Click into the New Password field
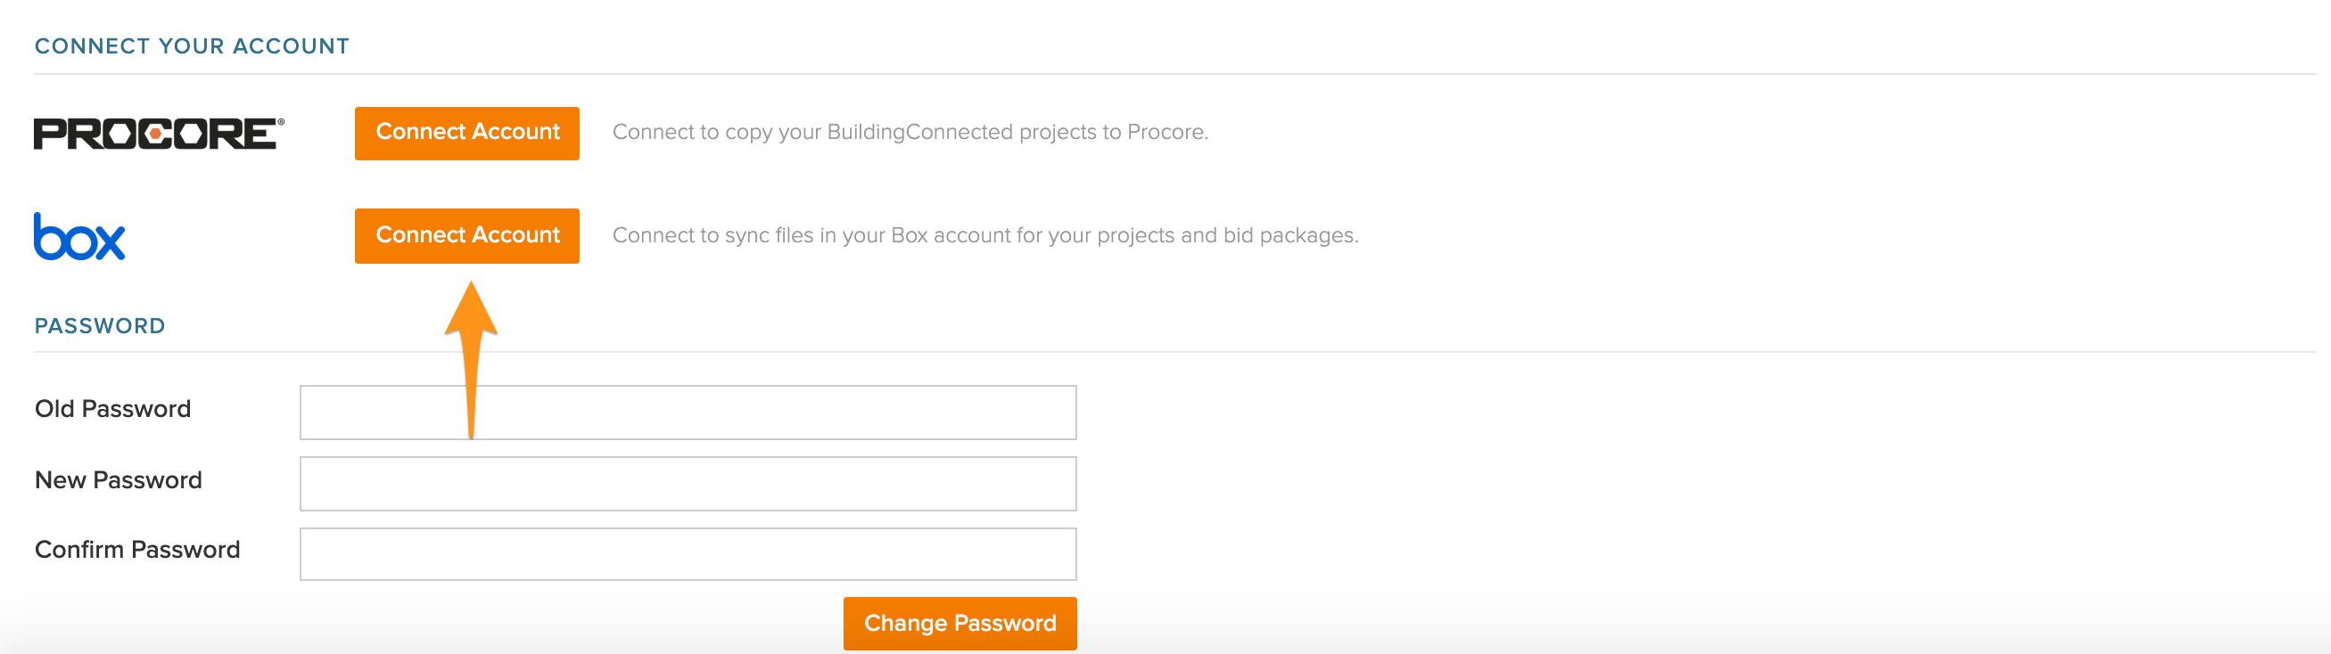Screen dimensions: 2331x654 coord(688,484)
